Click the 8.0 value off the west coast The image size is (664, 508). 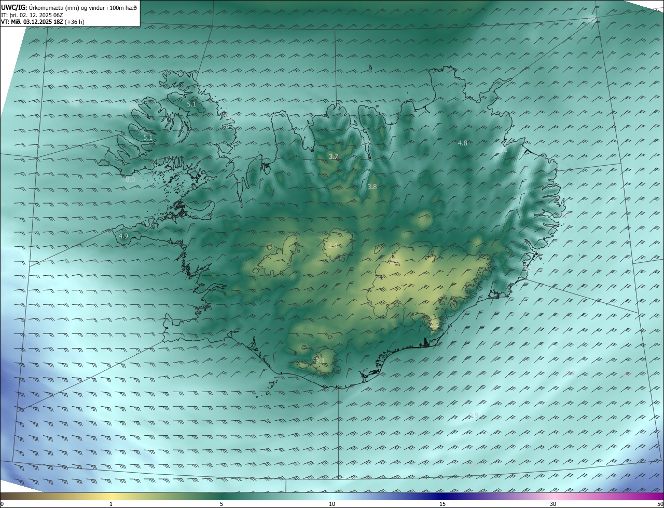coord(130,180)
